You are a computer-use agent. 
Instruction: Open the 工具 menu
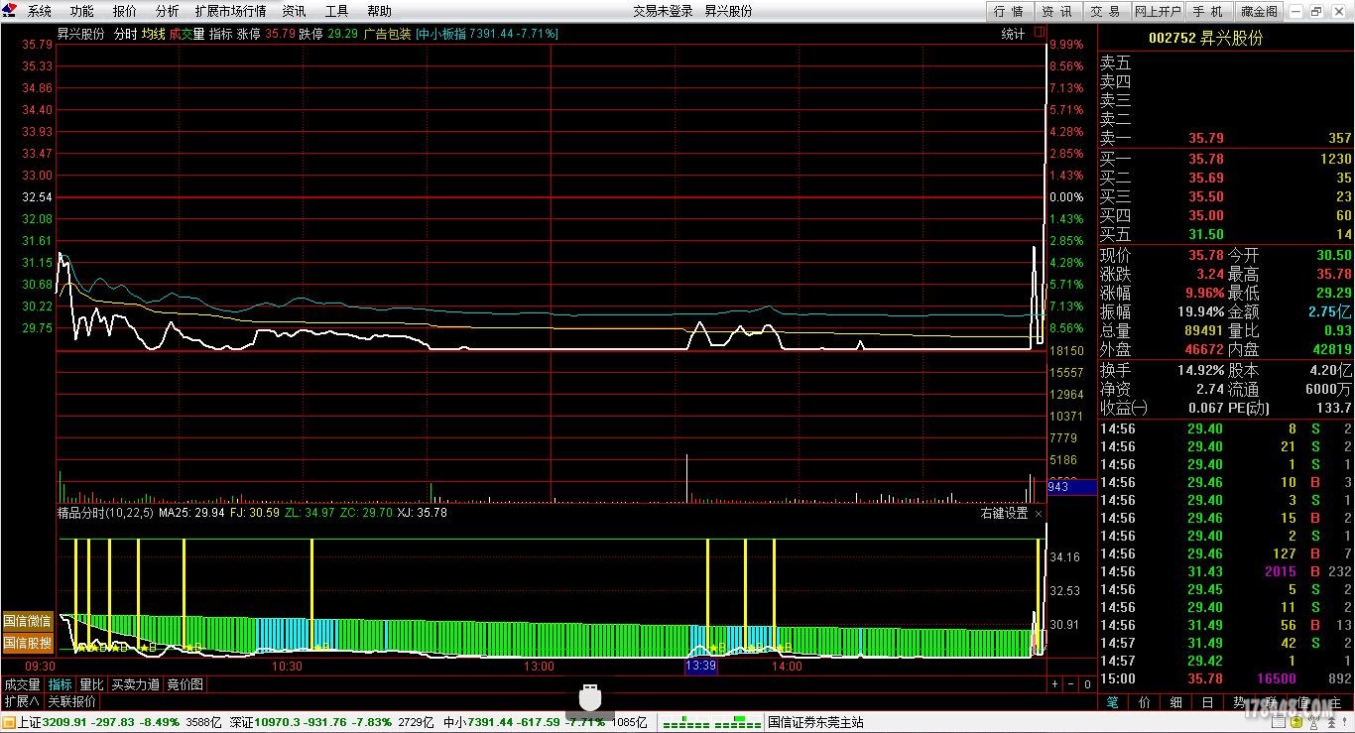(x=337, y=11)
